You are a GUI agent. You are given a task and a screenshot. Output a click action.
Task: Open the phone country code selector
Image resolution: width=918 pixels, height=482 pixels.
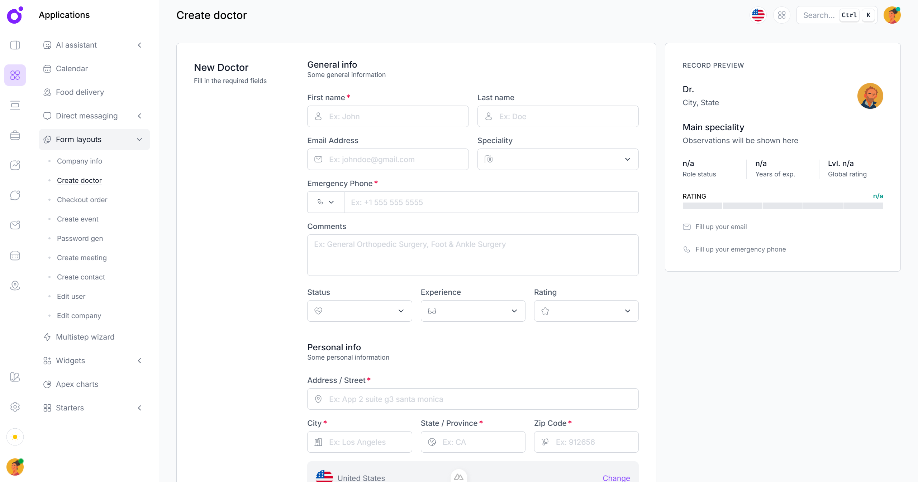coord(325,202)
